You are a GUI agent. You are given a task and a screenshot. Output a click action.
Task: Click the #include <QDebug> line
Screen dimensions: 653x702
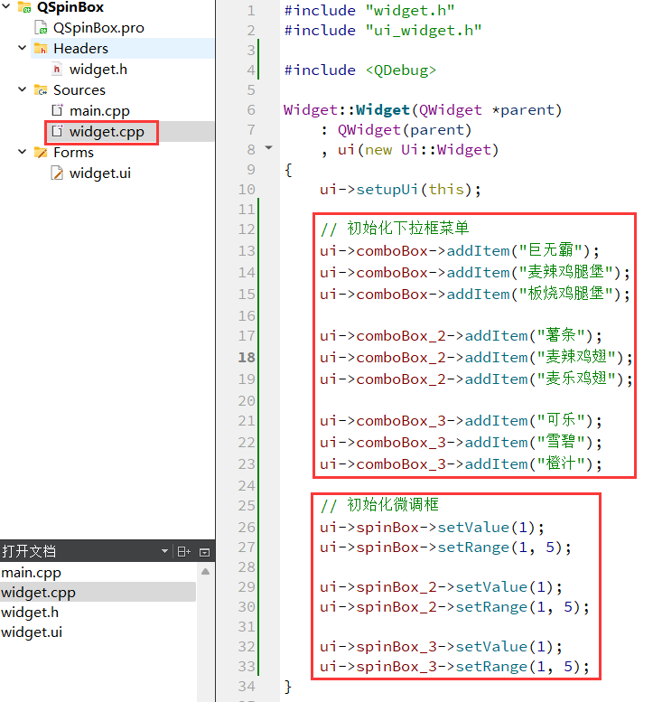(x=359, y=70)
